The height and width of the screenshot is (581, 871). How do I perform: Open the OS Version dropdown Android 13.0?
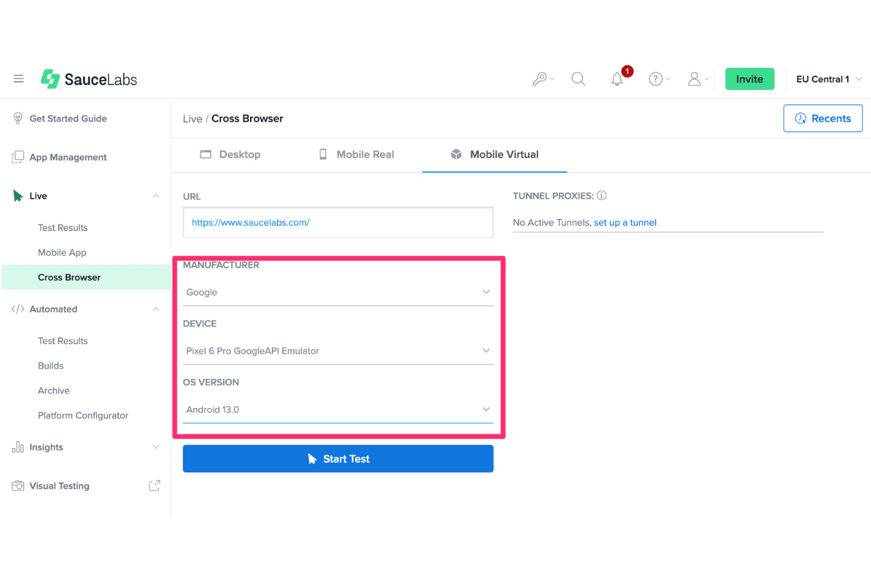(x=338, y=410)
